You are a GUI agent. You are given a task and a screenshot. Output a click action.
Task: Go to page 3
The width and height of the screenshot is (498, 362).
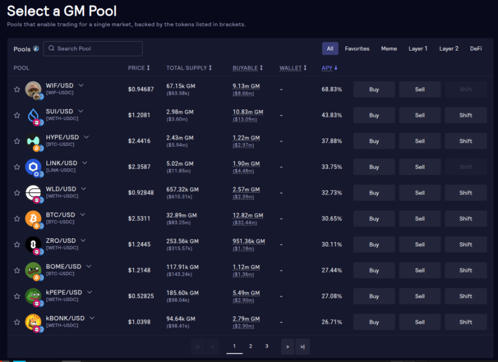click(x=267, y=346)
